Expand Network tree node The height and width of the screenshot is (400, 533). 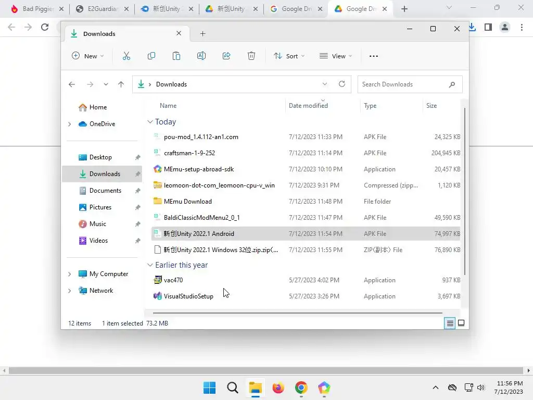coord(70,291)
